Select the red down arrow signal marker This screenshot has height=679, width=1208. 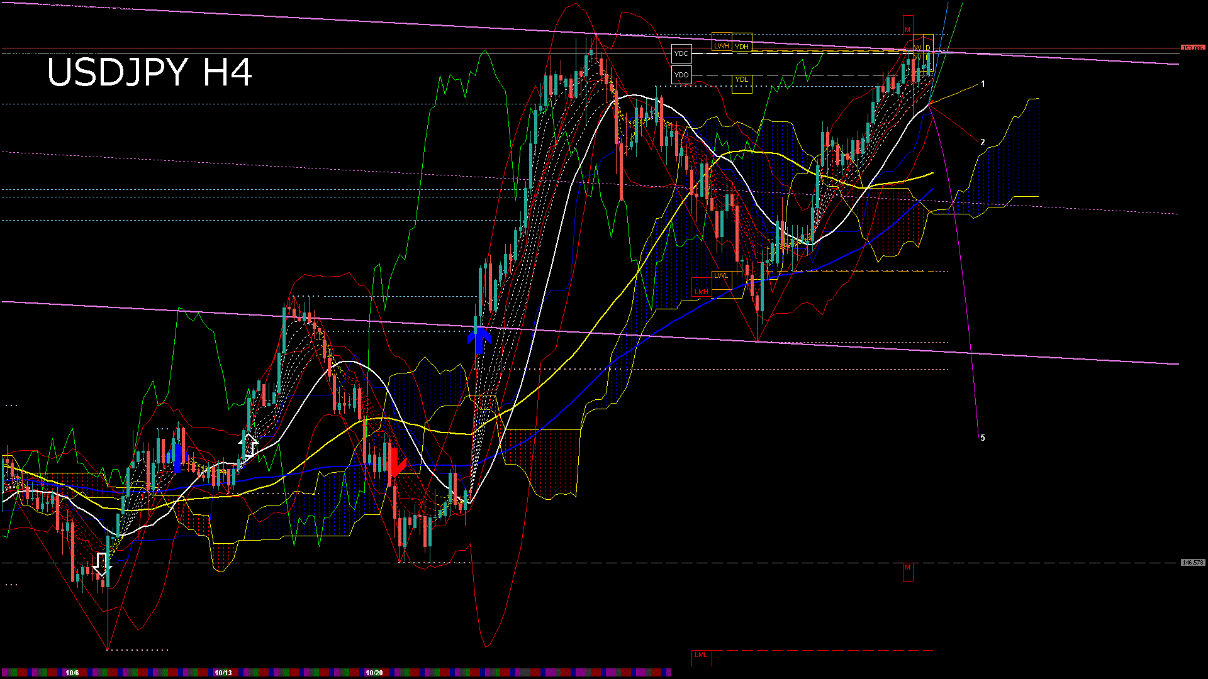click(395, 464)
